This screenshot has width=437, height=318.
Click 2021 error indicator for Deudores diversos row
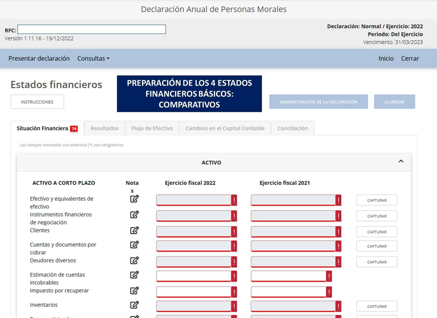(338, 262)
